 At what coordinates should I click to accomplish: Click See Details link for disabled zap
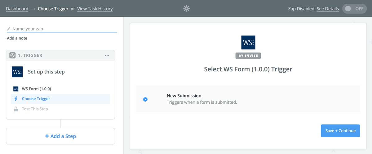(x=328, y=9)
